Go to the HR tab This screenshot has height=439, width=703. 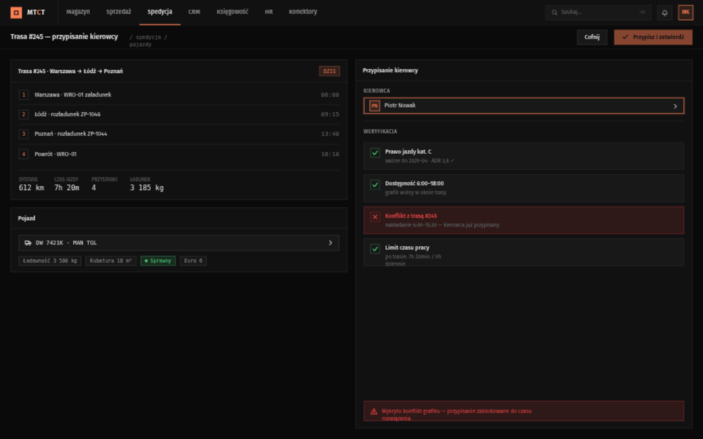(x=269, y=12)
